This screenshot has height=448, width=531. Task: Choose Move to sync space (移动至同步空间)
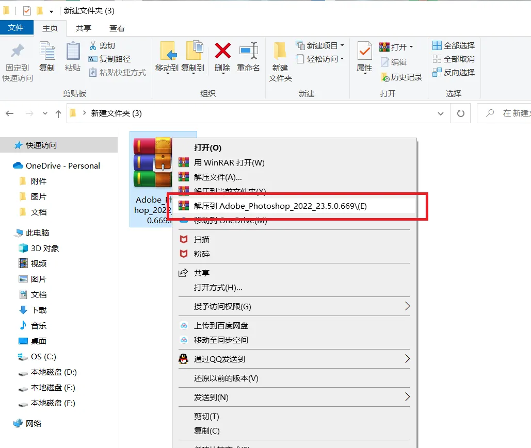click(x=294, y=340)
